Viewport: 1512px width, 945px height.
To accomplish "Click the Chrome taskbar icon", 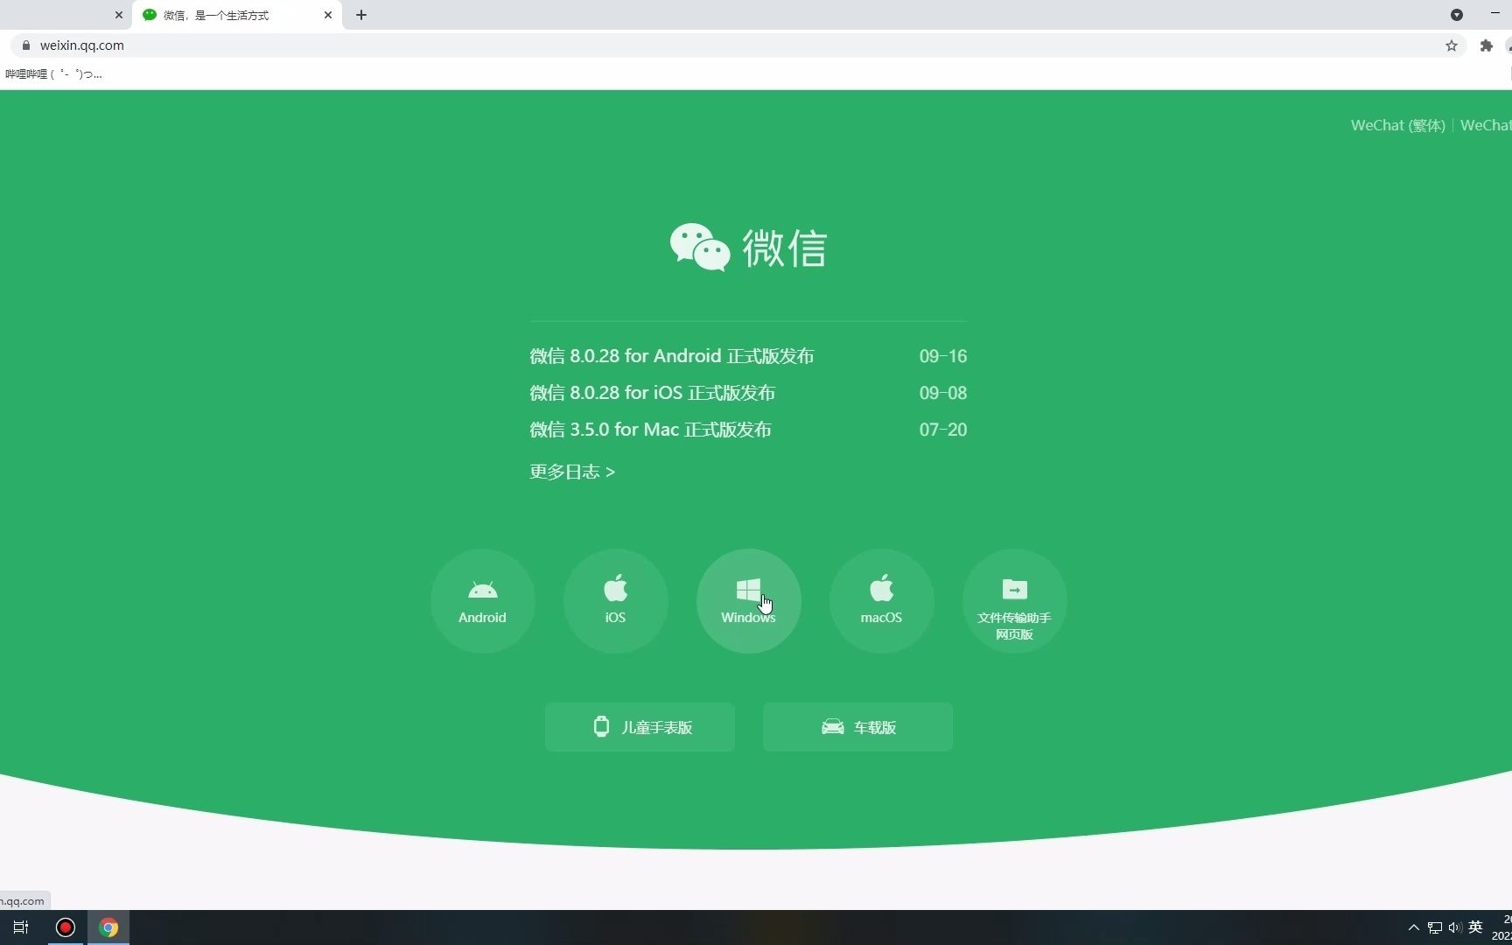I will (108, 927).
